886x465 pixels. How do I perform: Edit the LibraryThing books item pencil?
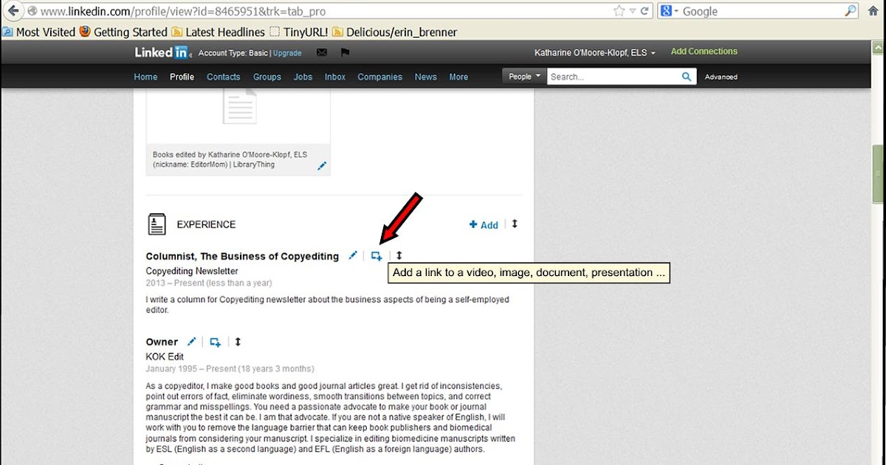[x=322, y=166]
